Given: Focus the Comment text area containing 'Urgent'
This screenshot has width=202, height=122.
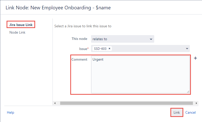Looking at the screenshot, I should click(140, 75).
